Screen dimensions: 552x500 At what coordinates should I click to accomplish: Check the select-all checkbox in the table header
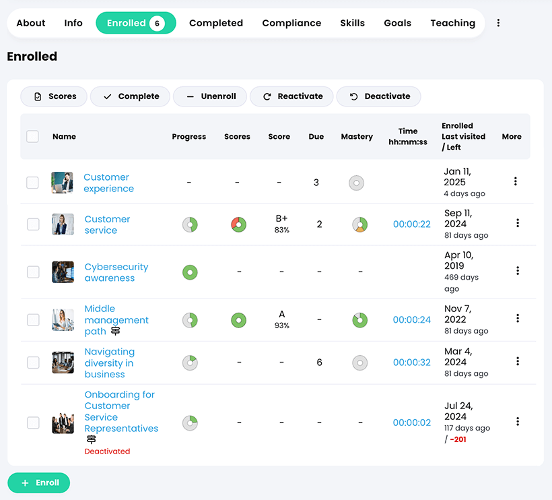point(32,136)
